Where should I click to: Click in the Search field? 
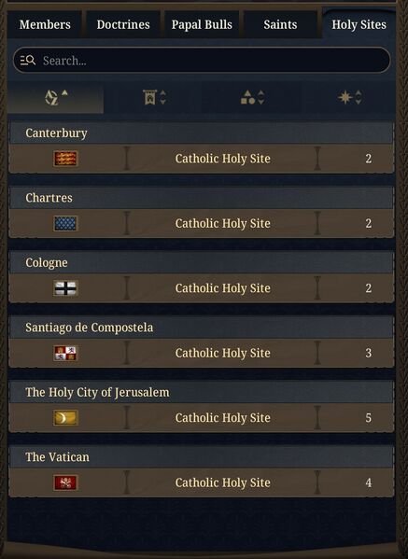[202, 61]
